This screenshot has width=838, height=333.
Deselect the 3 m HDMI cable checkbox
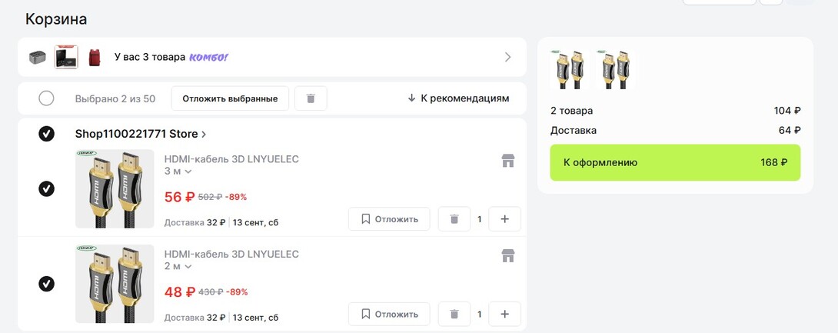pos(46,189)
